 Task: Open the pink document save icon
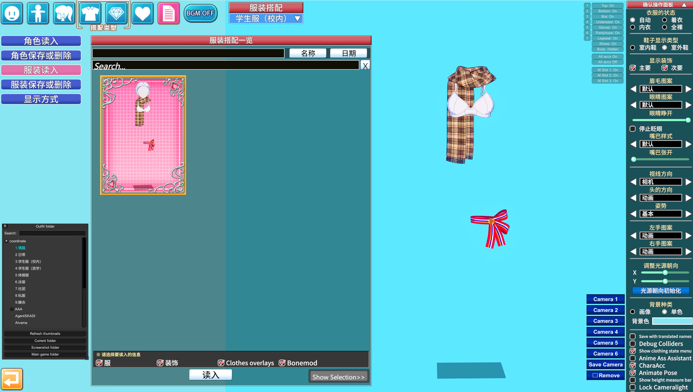pyautogui.click(x=169, y=13)
